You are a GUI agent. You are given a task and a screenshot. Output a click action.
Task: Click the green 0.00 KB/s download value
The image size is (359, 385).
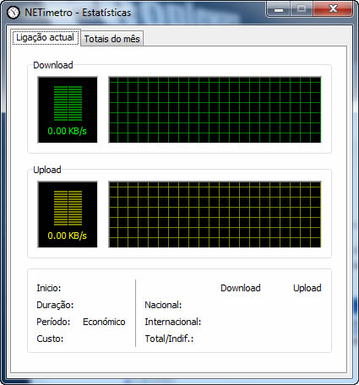(x=68, y=131)
